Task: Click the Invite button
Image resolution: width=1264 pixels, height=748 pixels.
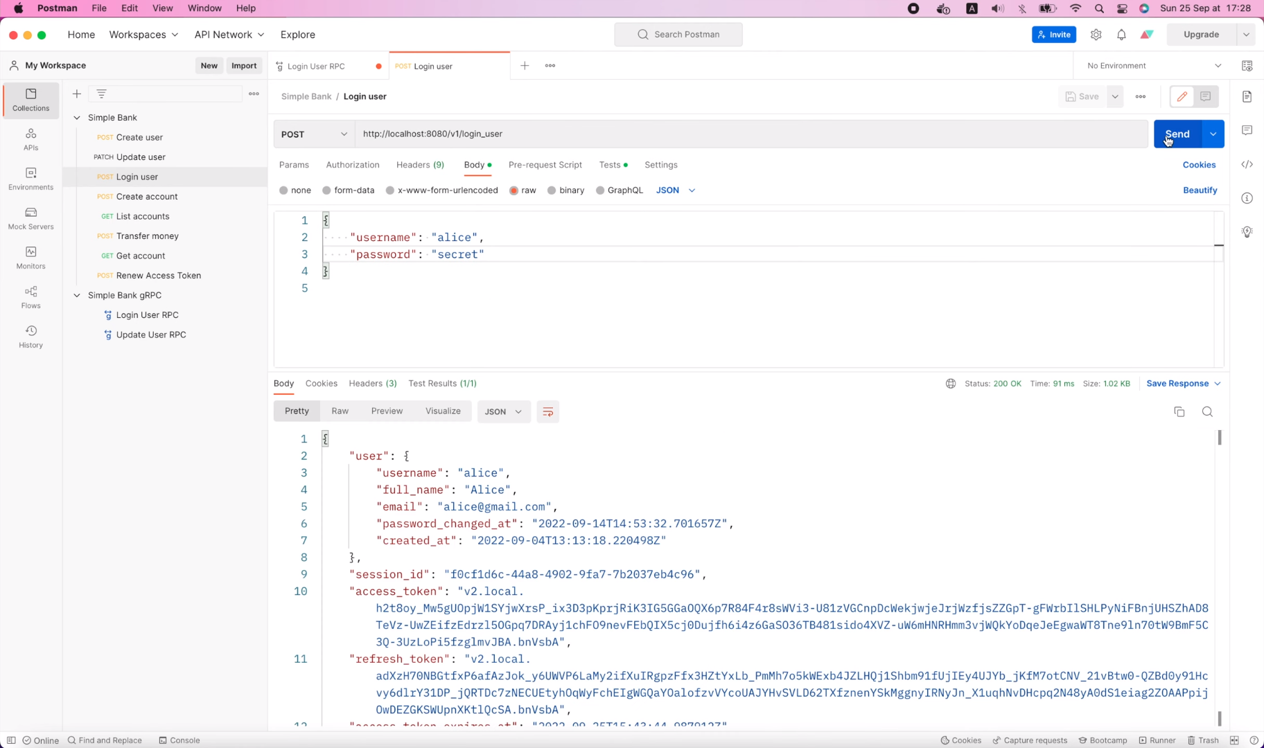Action: 1053,35
